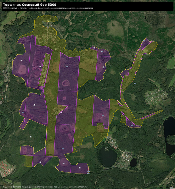Click marker in southwest zigzag-edged purple quarter
175x189 pixels.
[x=40, y=162]
